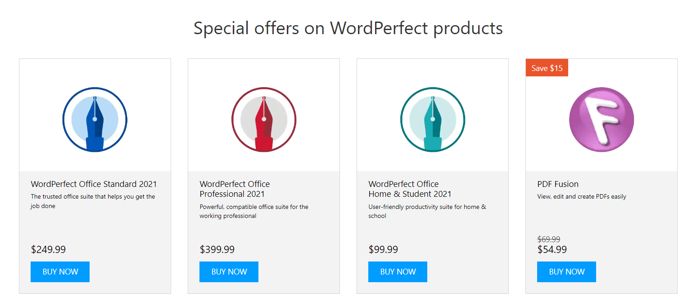Click the blue WordPerfect Standard pen icon
692x297 pixels.
pyautogui.click(x=95, y=120)
